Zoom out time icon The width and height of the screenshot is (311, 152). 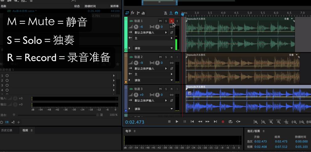[x=278, y=122]
